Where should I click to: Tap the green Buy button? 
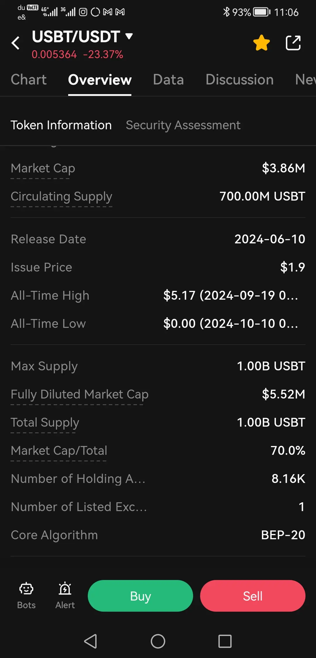[140, 596]
